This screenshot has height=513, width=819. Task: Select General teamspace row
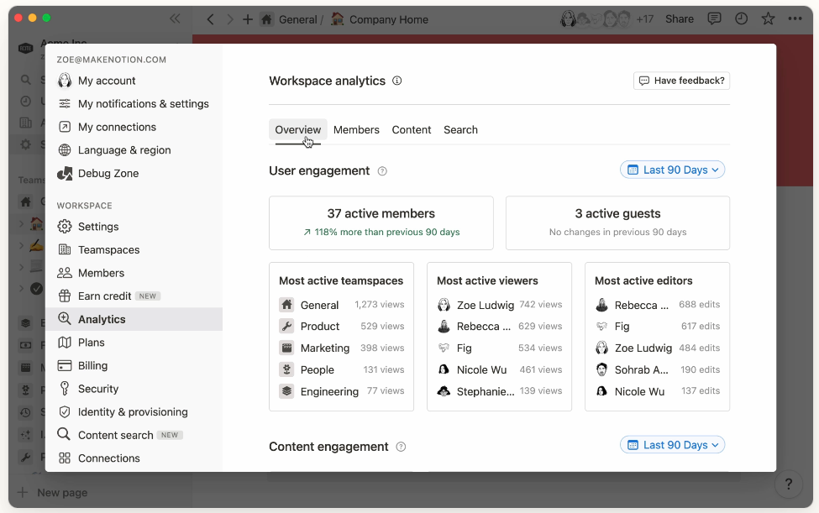pyautogui.click(x=341, y=305)
